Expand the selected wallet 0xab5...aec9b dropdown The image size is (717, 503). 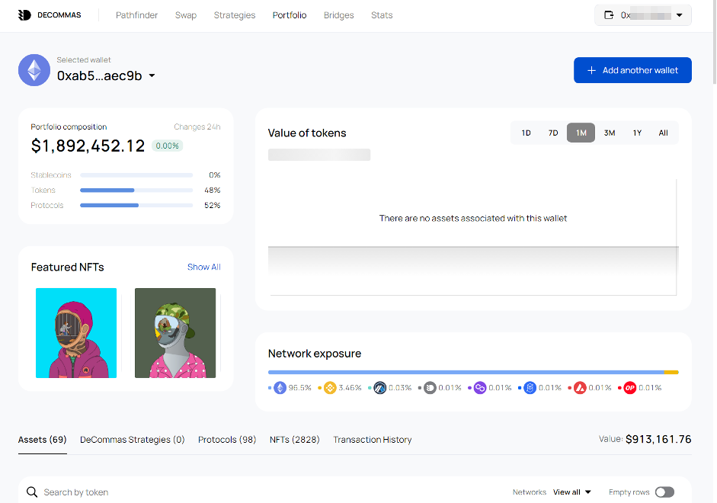[x=152, y=75]
